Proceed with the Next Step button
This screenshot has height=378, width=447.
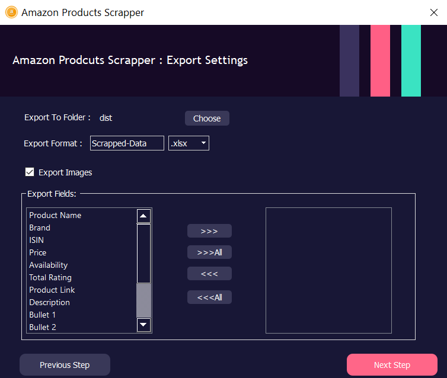pos(392,364)
